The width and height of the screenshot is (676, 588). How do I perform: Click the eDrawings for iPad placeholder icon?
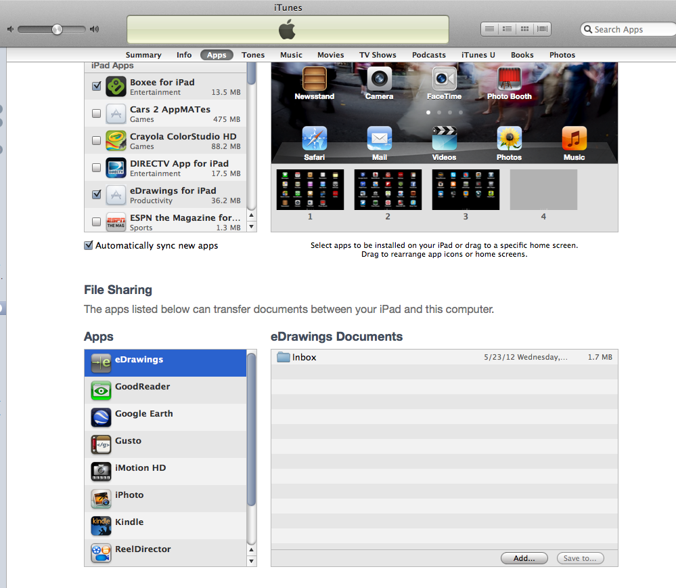tap(116, 195)
